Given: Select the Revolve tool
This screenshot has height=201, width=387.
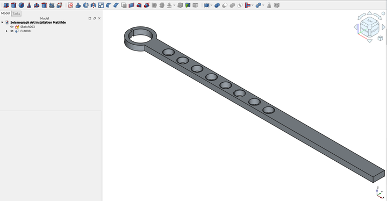Looking at the screenshot, I should click(x=85, y=5).
